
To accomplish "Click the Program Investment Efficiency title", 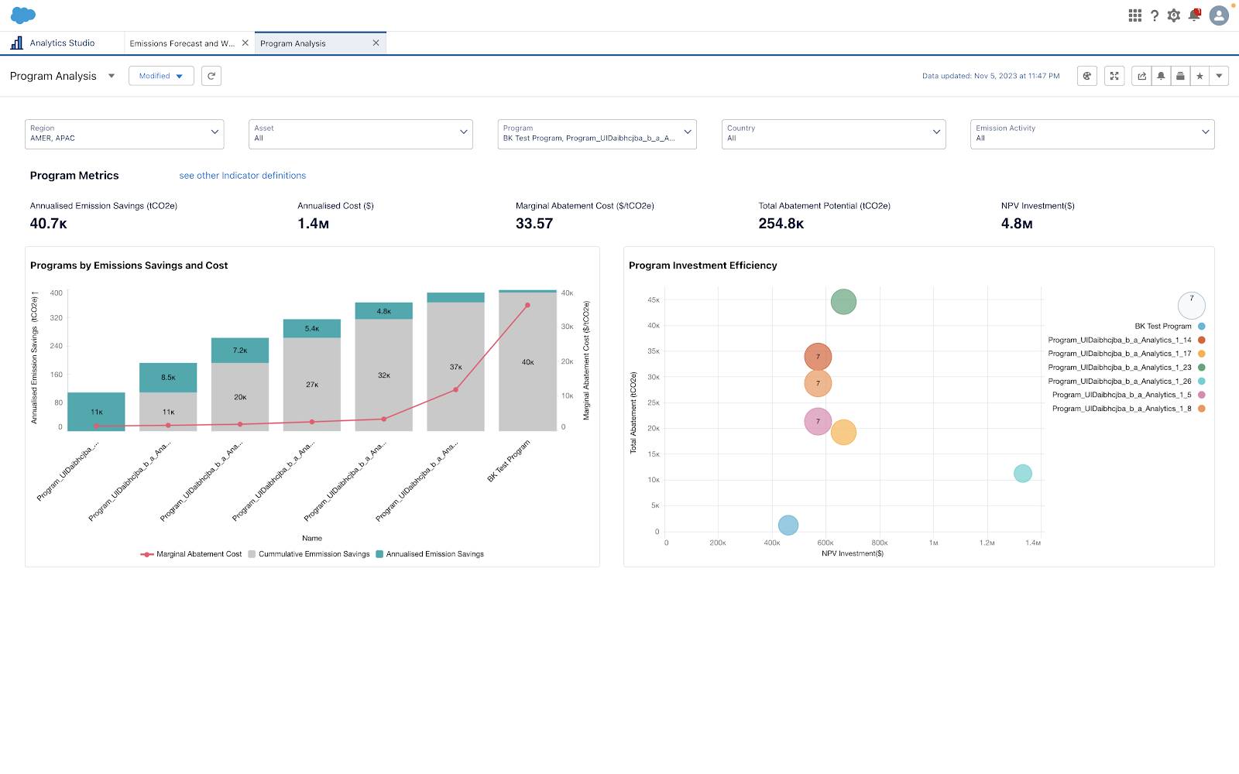I will click(702, 265).
